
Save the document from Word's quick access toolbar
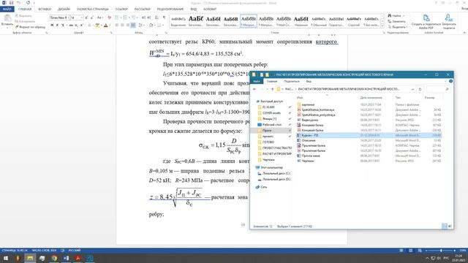click(12, 3)
